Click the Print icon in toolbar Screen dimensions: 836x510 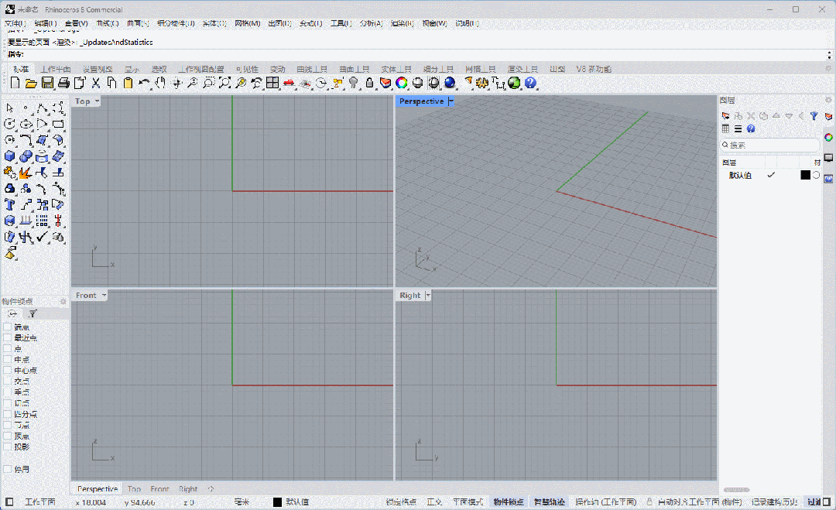coord(64,83)
